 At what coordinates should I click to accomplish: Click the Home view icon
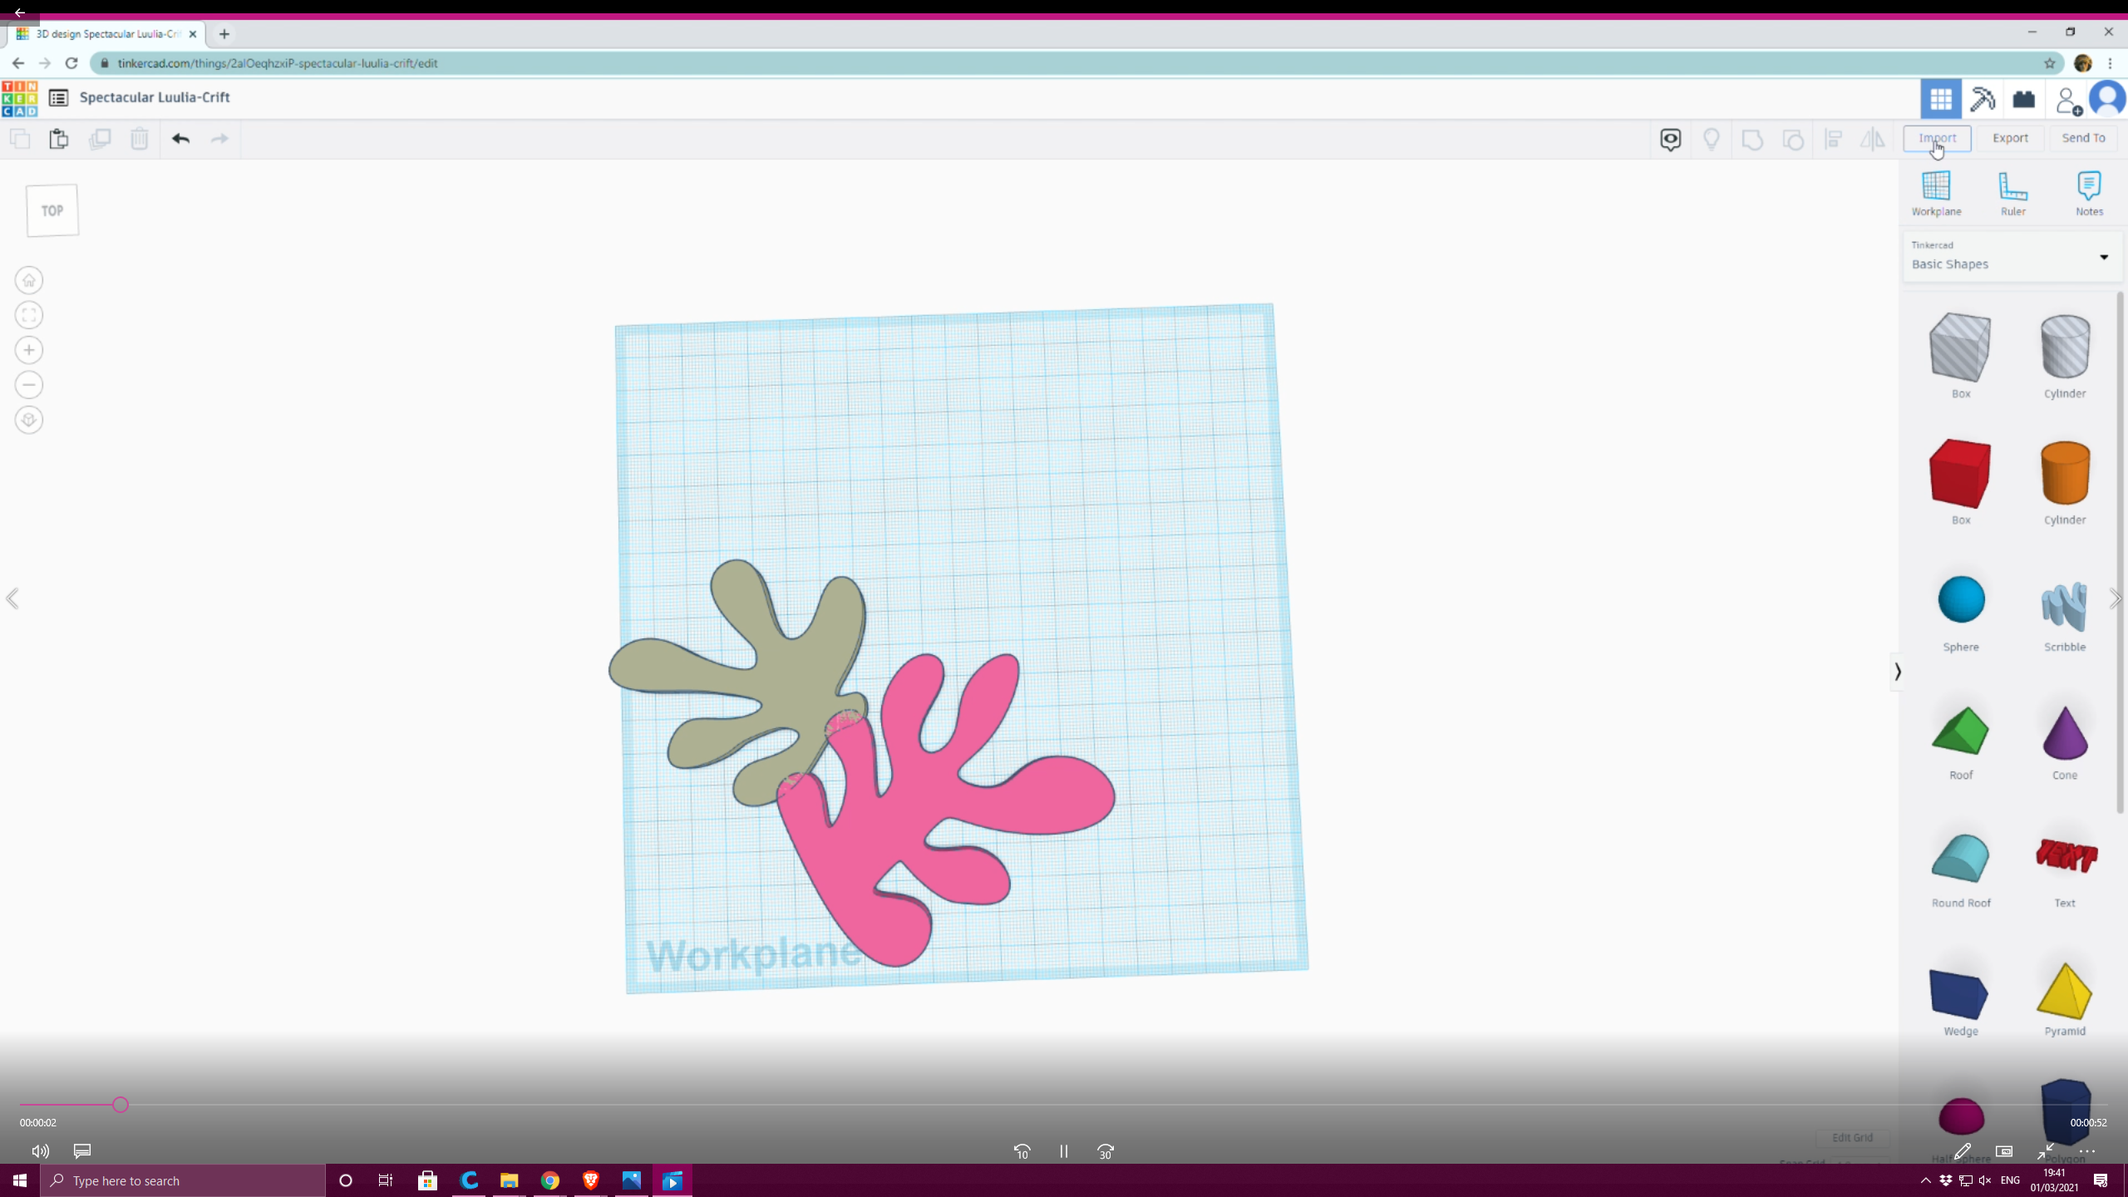point(29,280)
